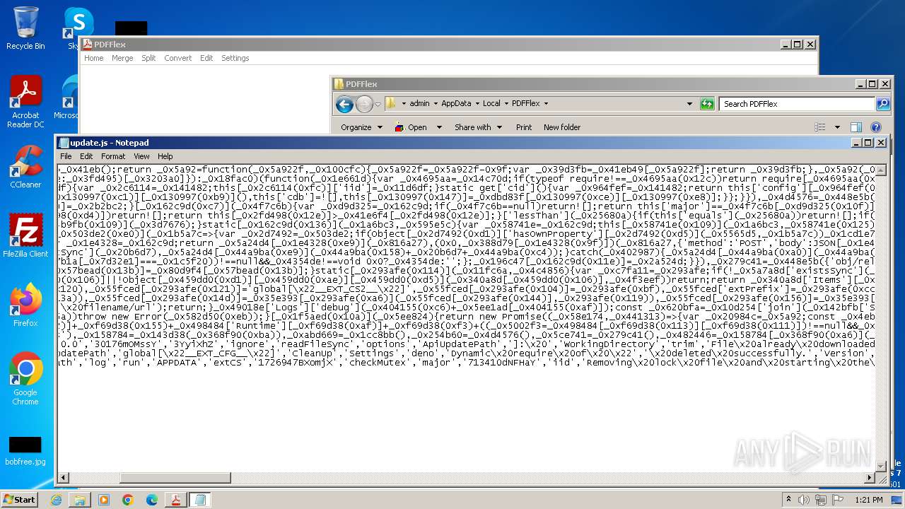Click inside the Search PDFFlex field
Screen dimensions: 905x509
(798, 104)
